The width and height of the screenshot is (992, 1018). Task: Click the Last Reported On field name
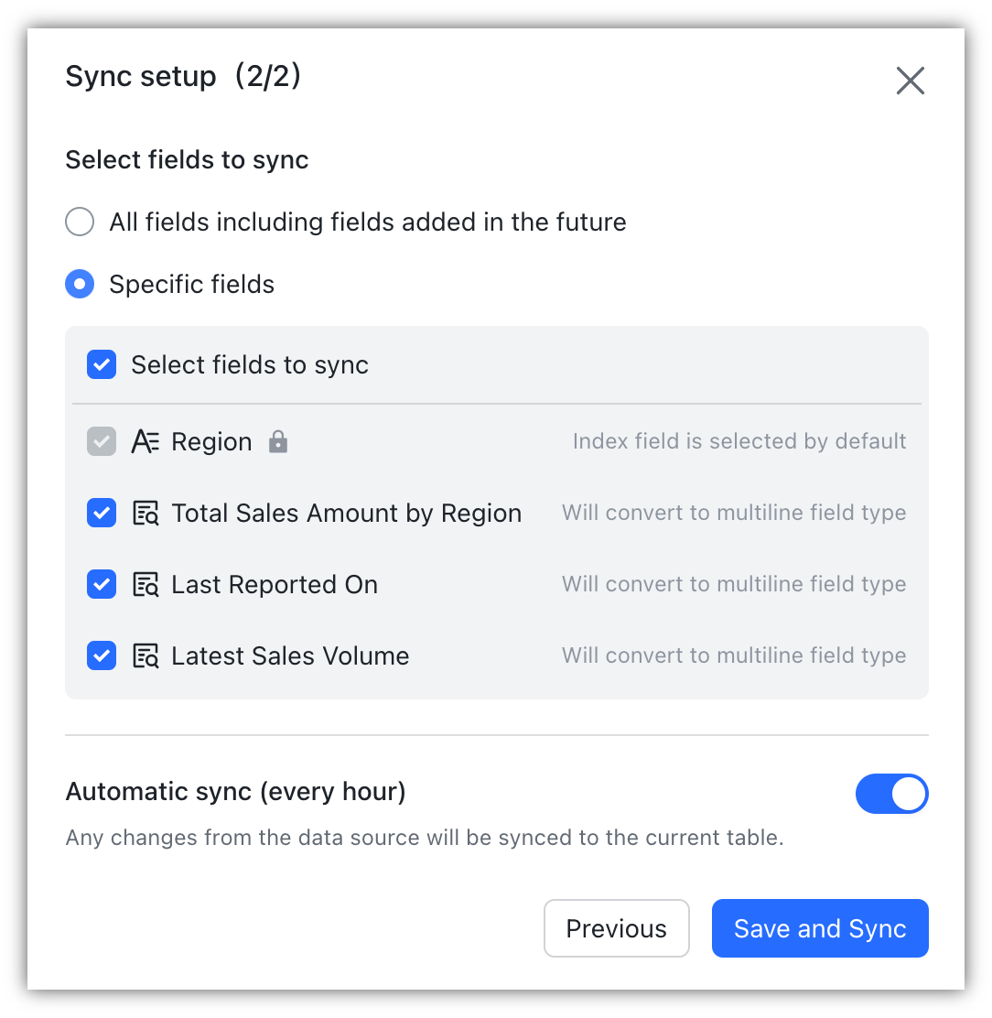[x=275, y=585]
